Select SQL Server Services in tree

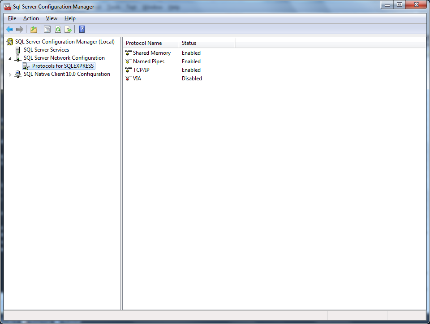tap(46, 50)
